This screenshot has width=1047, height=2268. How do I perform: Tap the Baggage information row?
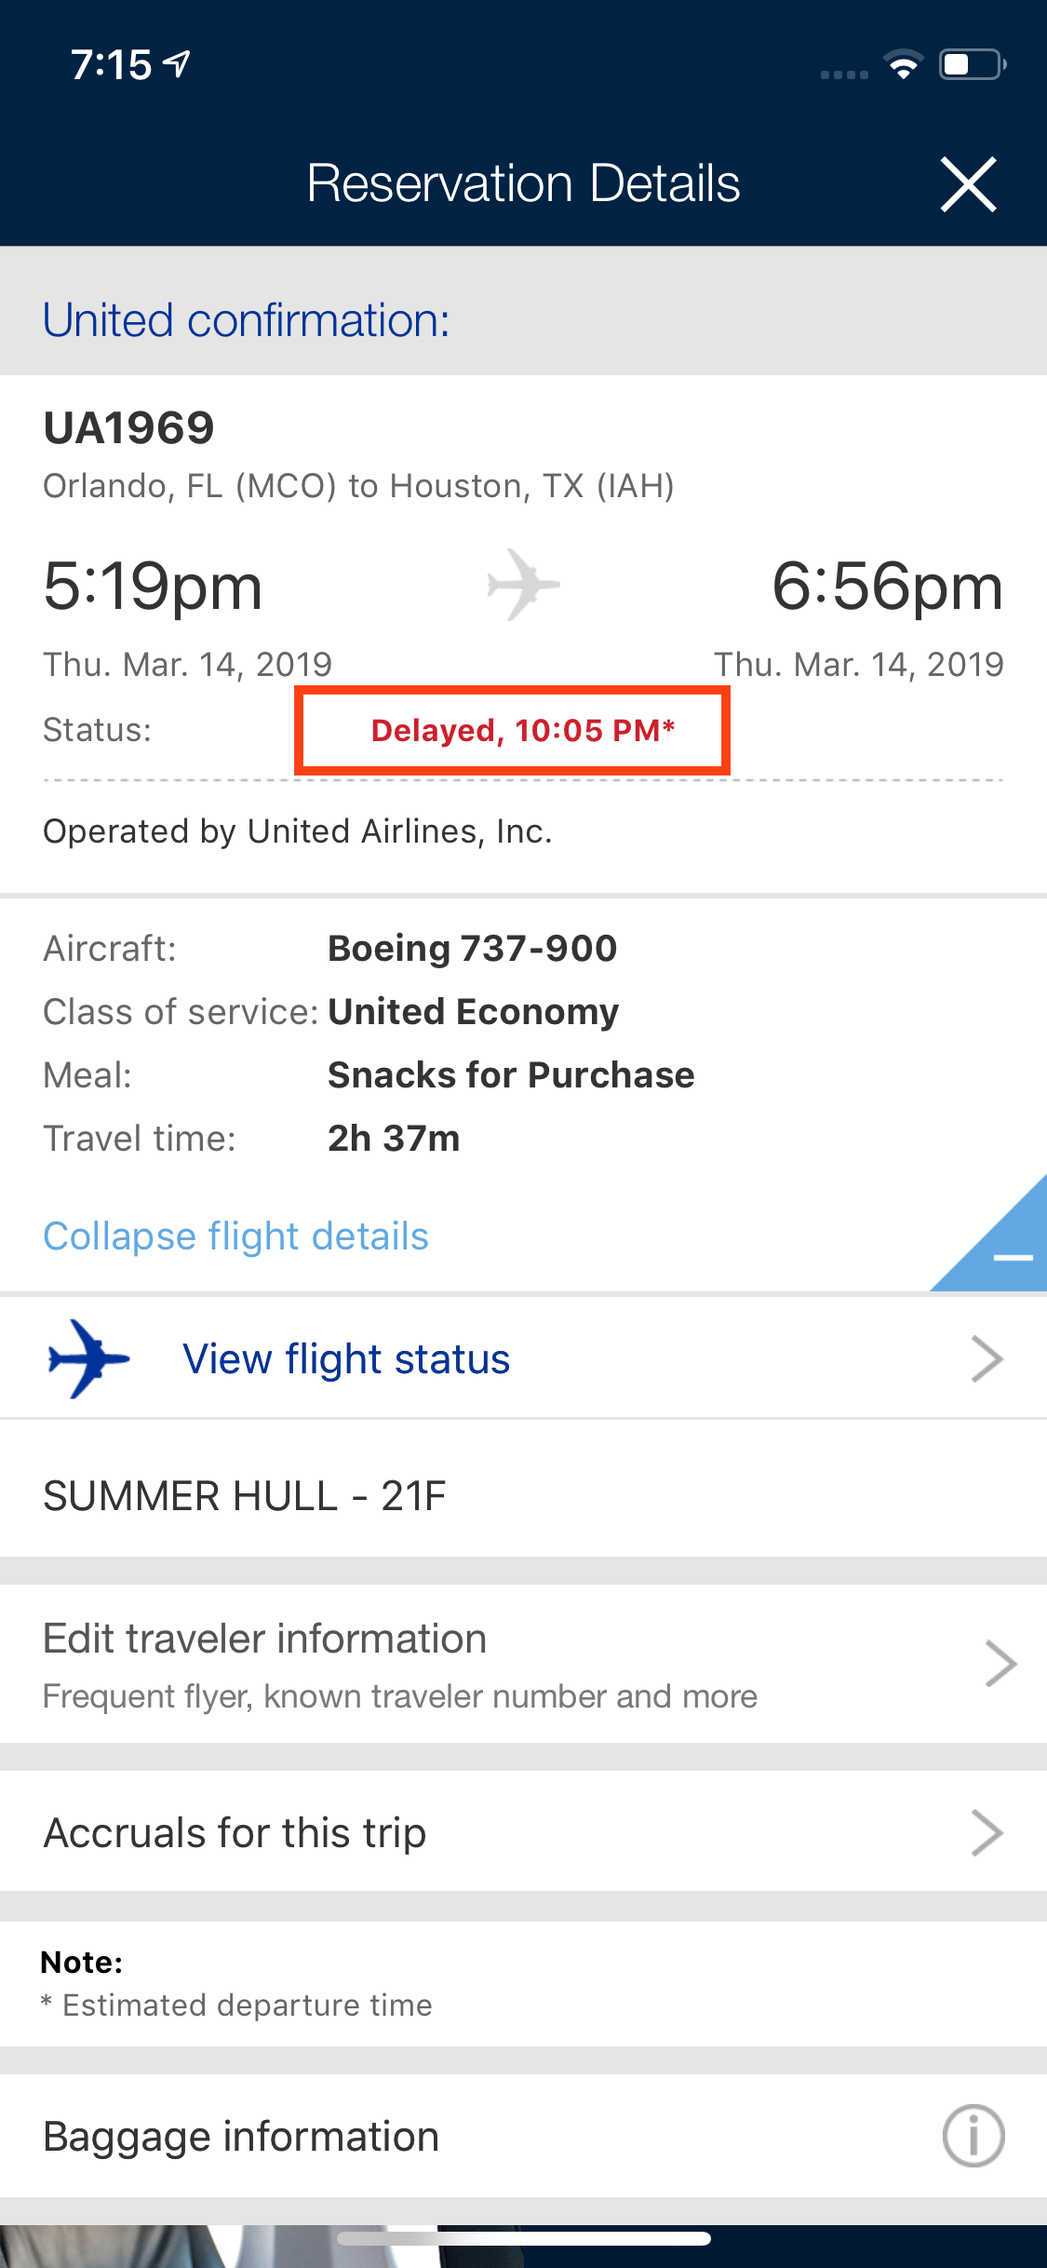241,2136
